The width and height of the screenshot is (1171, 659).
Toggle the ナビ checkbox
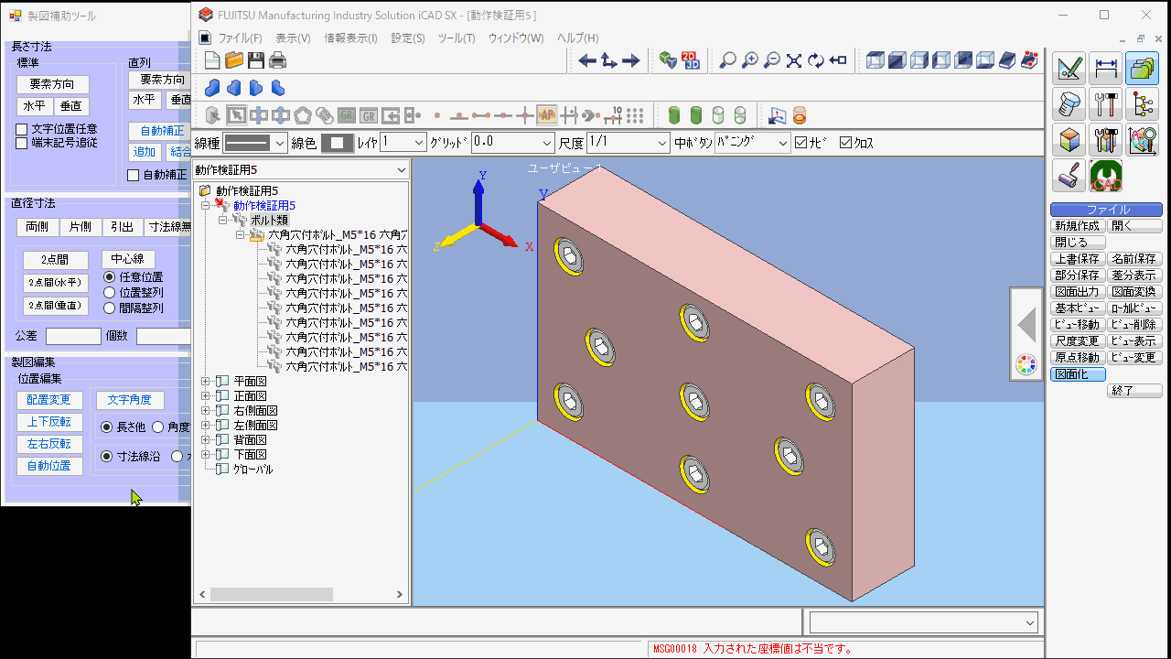801,143
